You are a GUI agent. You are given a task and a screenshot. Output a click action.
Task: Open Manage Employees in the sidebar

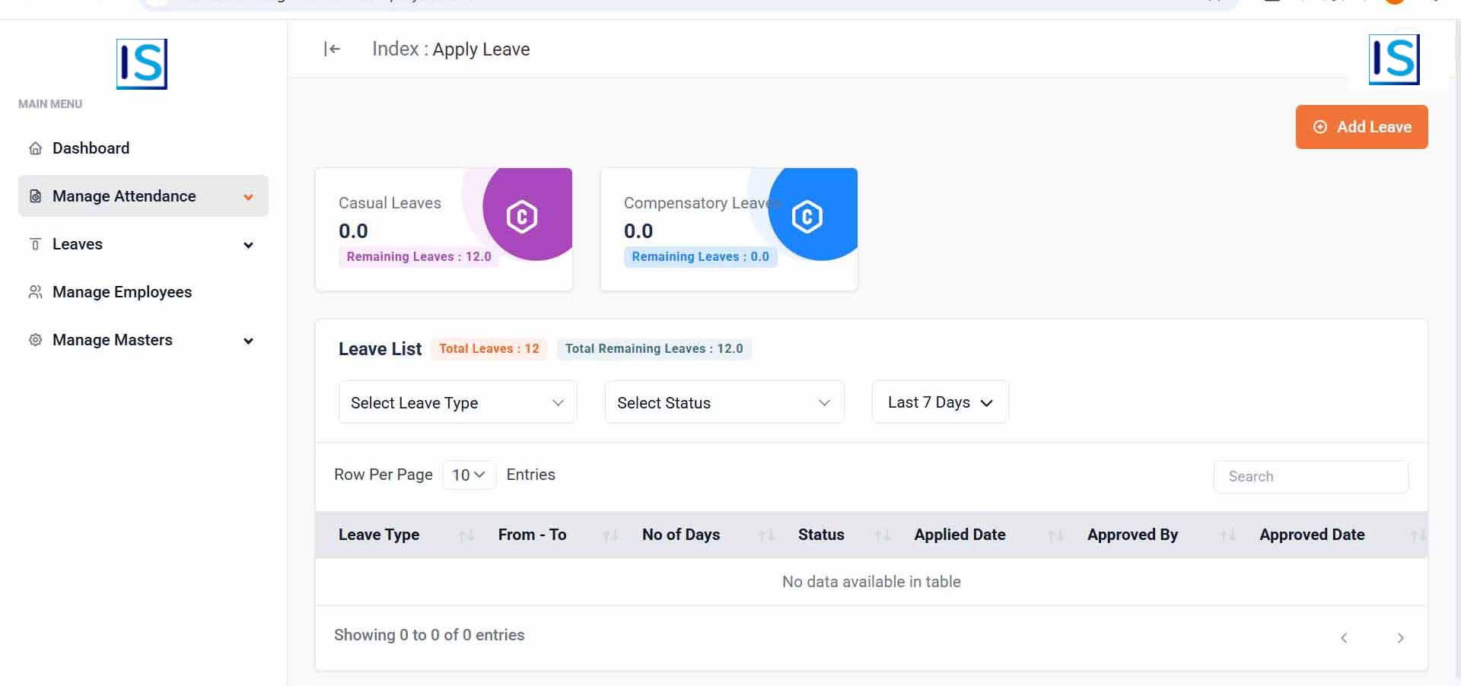pos(122,292)
